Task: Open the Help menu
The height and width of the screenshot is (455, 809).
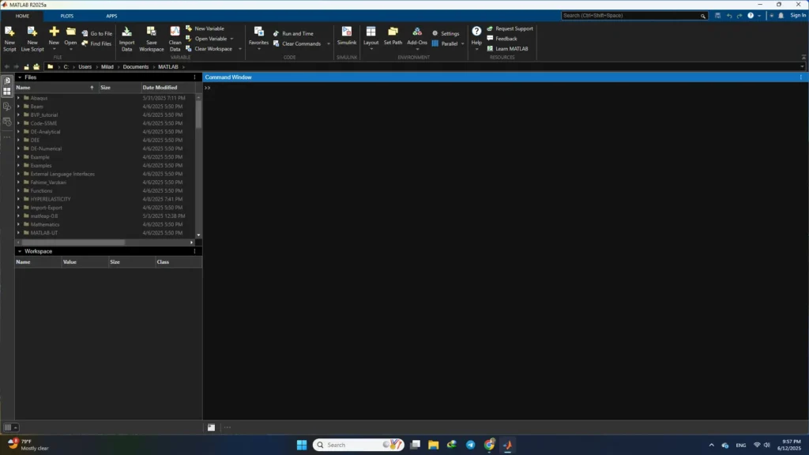Action: tap(476, 37)
